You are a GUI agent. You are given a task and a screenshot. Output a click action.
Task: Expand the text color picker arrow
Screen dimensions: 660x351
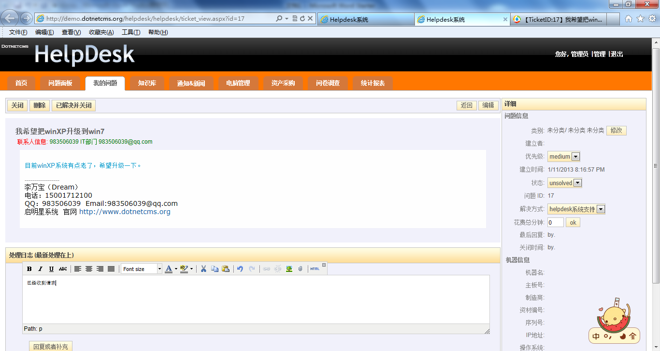[x=176, y=269]
